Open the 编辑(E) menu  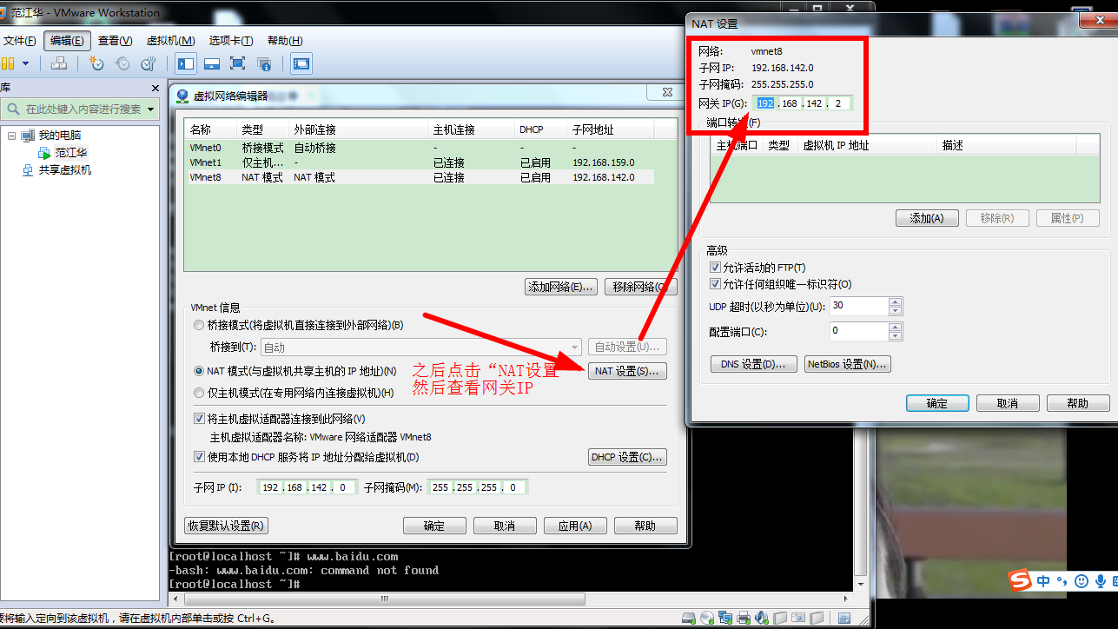[x=67, y=41]
